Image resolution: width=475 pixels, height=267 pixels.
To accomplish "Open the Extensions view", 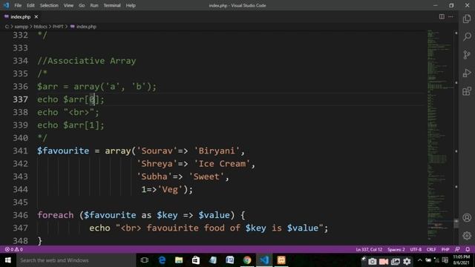I will click(467, 91).
